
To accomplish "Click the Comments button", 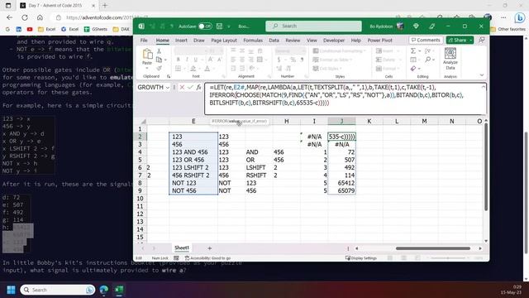I will (426, 40).
